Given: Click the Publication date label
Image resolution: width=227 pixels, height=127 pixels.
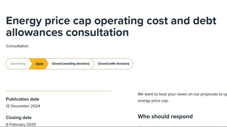Looking at the screenshot, I should point(22,99).
